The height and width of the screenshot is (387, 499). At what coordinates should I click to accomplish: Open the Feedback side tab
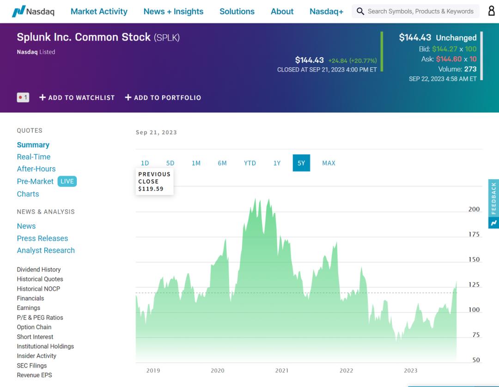click(x=493, y=199)
